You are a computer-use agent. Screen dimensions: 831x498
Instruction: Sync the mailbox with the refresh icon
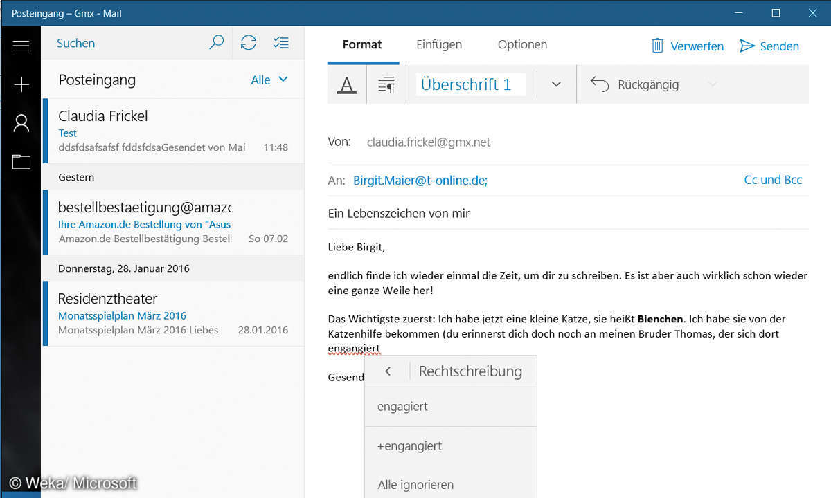point(249,43)
